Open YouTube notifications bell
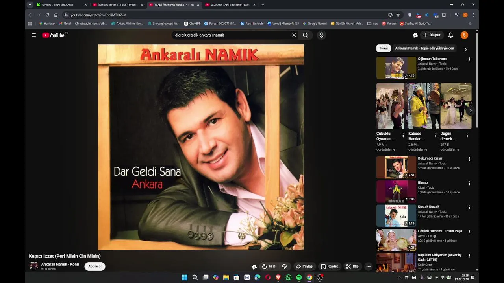Viewport: 504px width, 283px height. [x=450, y=35]
